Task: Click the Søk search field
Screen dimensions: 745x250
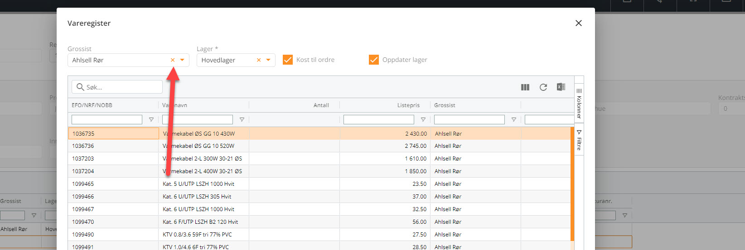Action: (x=117, y=87)
